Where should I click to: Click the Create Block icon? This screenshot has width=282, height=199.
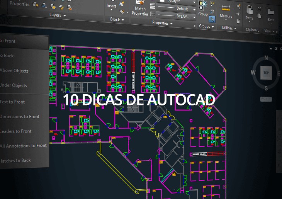122,3
